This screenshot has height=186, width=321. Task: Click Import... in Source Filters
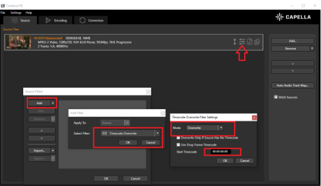coord(39,150)
